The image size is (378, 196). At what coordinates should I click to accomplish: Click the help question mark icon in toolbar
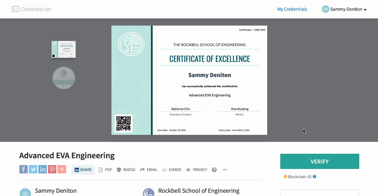pyautogui.click(x=214, y=170)
